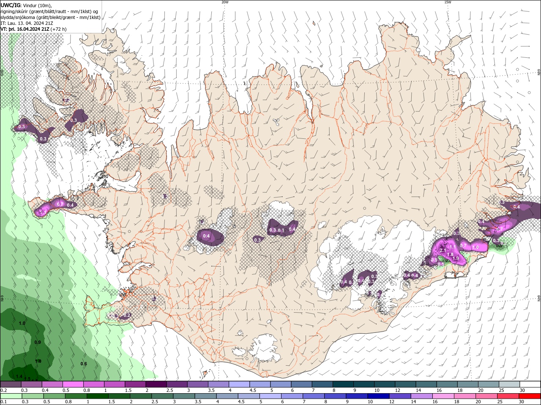541x405 pixels.
Task: Pick the snow-scale swatch starting at 1.5
Action: tap(135, 384)
